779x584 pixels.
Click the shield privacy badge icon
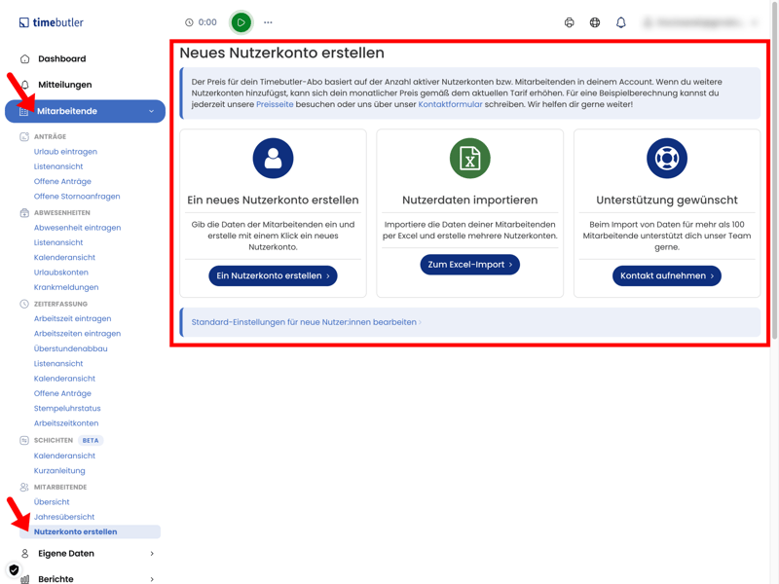14,569
